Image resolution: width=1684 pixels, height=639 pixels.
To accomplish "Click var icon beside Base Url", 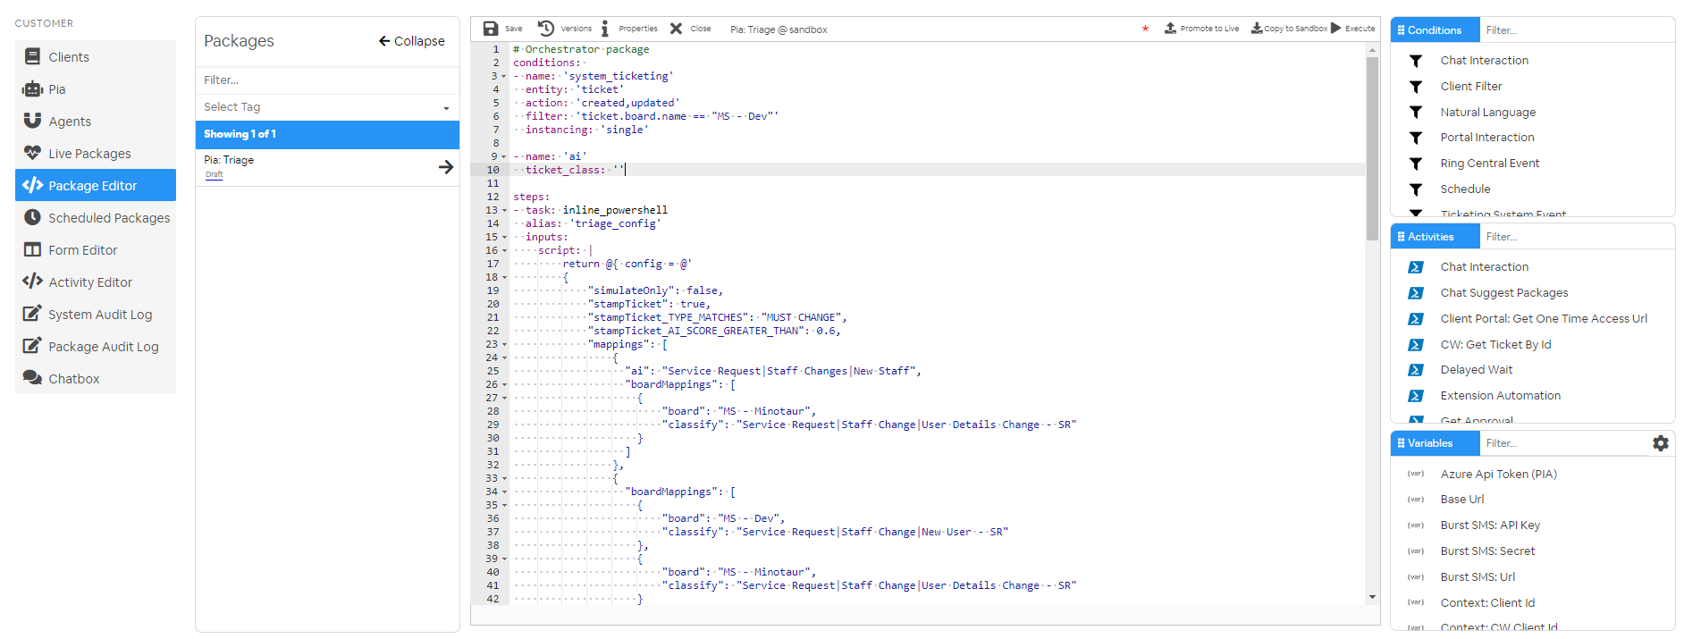I will tap(1416, 500).
